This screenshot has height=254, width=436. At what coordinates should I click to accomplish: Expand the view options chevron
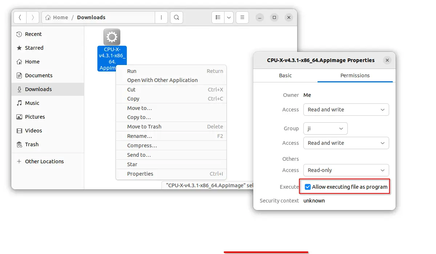pyautogui.click(x=229, y=17)
